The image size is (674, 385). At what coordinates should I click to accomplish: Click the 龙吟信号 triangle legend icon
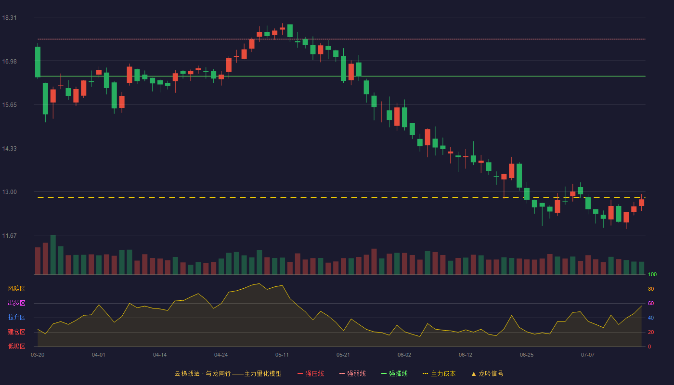click(474, 373)
